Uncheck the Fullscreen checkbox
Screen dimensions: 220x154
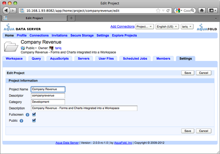(x=34, y=115)
